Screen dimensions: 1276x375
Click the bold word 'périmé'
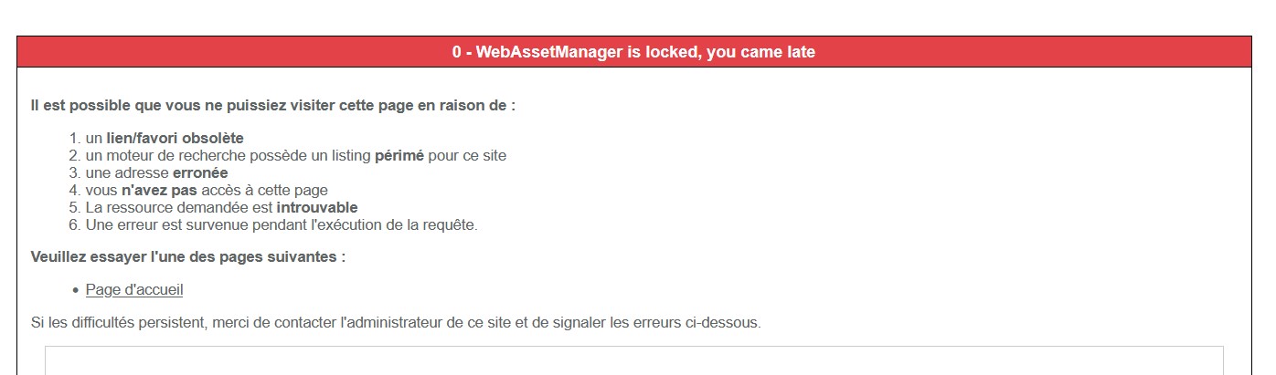click(x=399, y=156)
